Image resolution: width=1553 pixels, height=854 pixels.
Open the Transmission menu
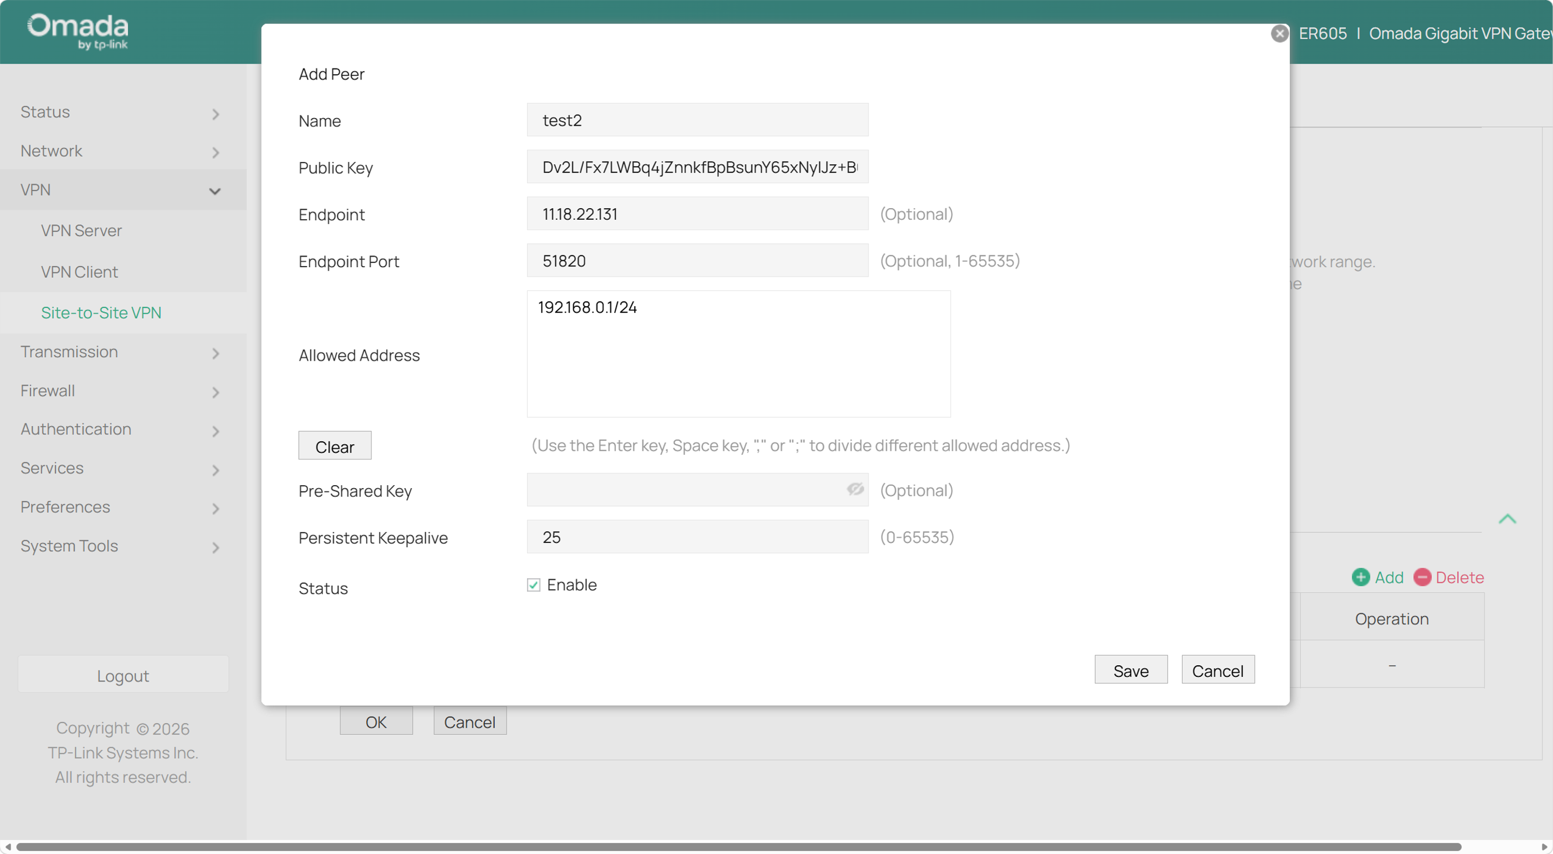tap(70, 352)
